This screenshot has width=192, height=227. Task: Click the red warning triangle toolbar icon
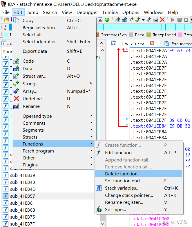pos(100,20)
